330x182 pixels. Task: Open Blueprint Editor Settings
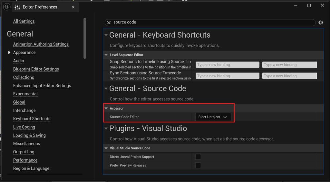36,69
